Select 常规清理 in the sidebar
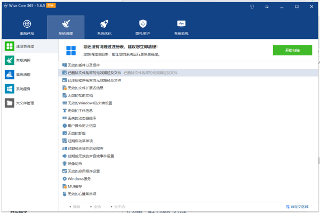 (x=30, y=60)
